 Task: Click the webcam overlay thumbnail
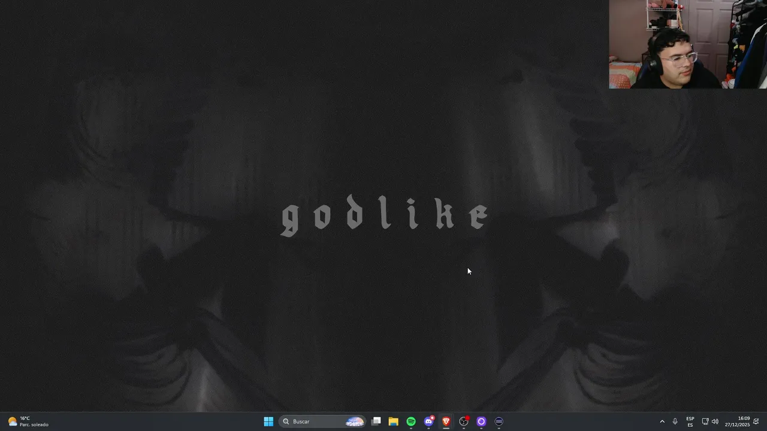pyautogui.click(x=688, y=44)
